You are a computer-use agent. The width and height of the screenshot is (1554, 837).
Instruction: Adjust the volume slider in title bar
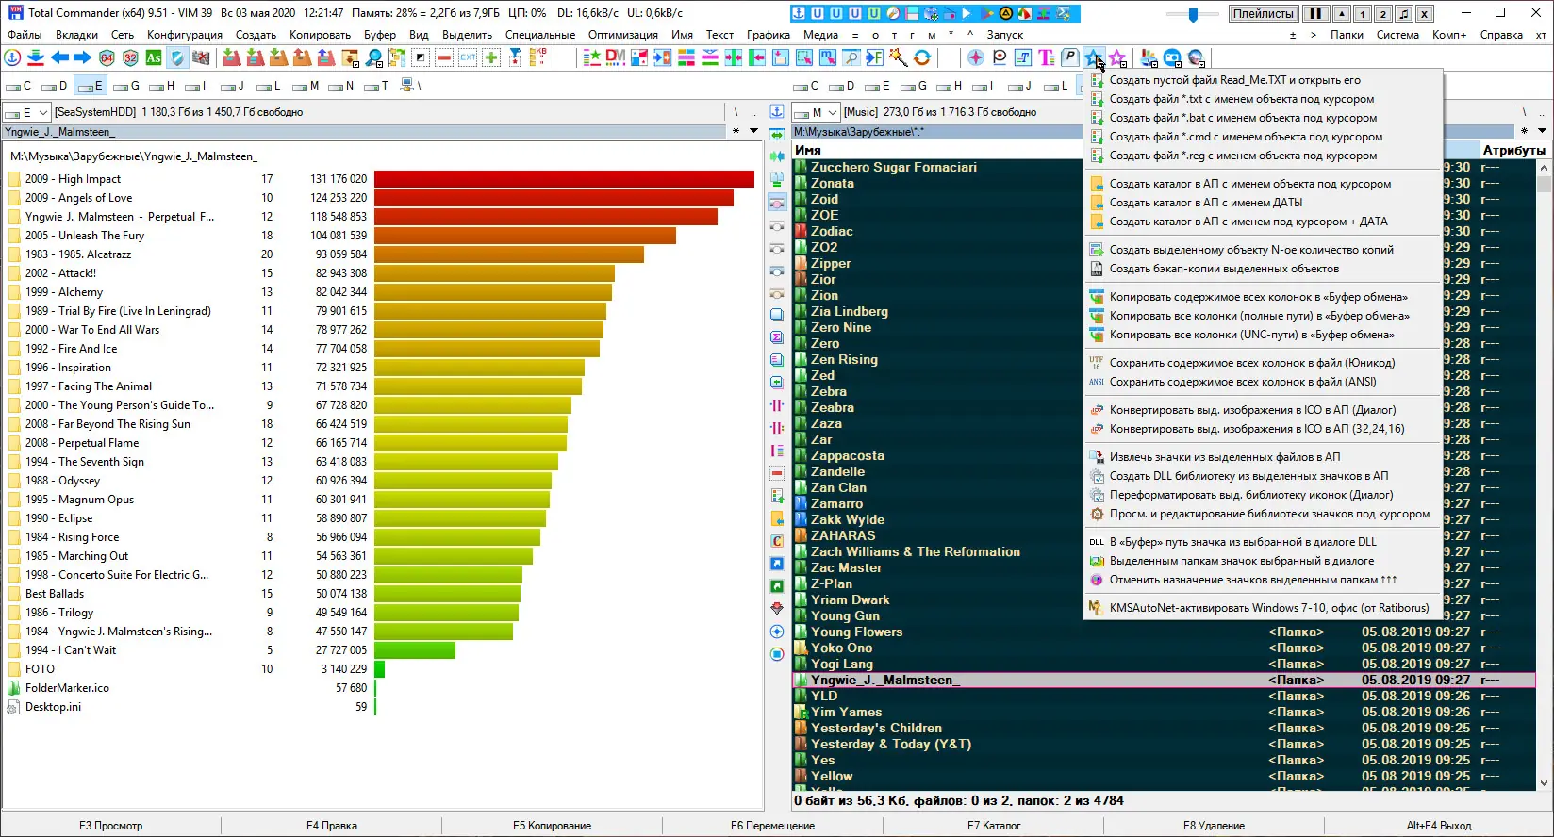point(1193,14)
